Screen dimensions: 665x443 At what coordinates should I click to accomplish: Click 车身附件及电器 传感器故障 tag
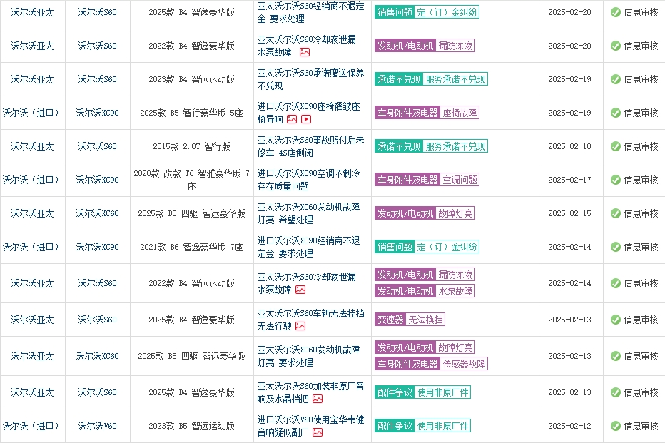pos(431,364)
